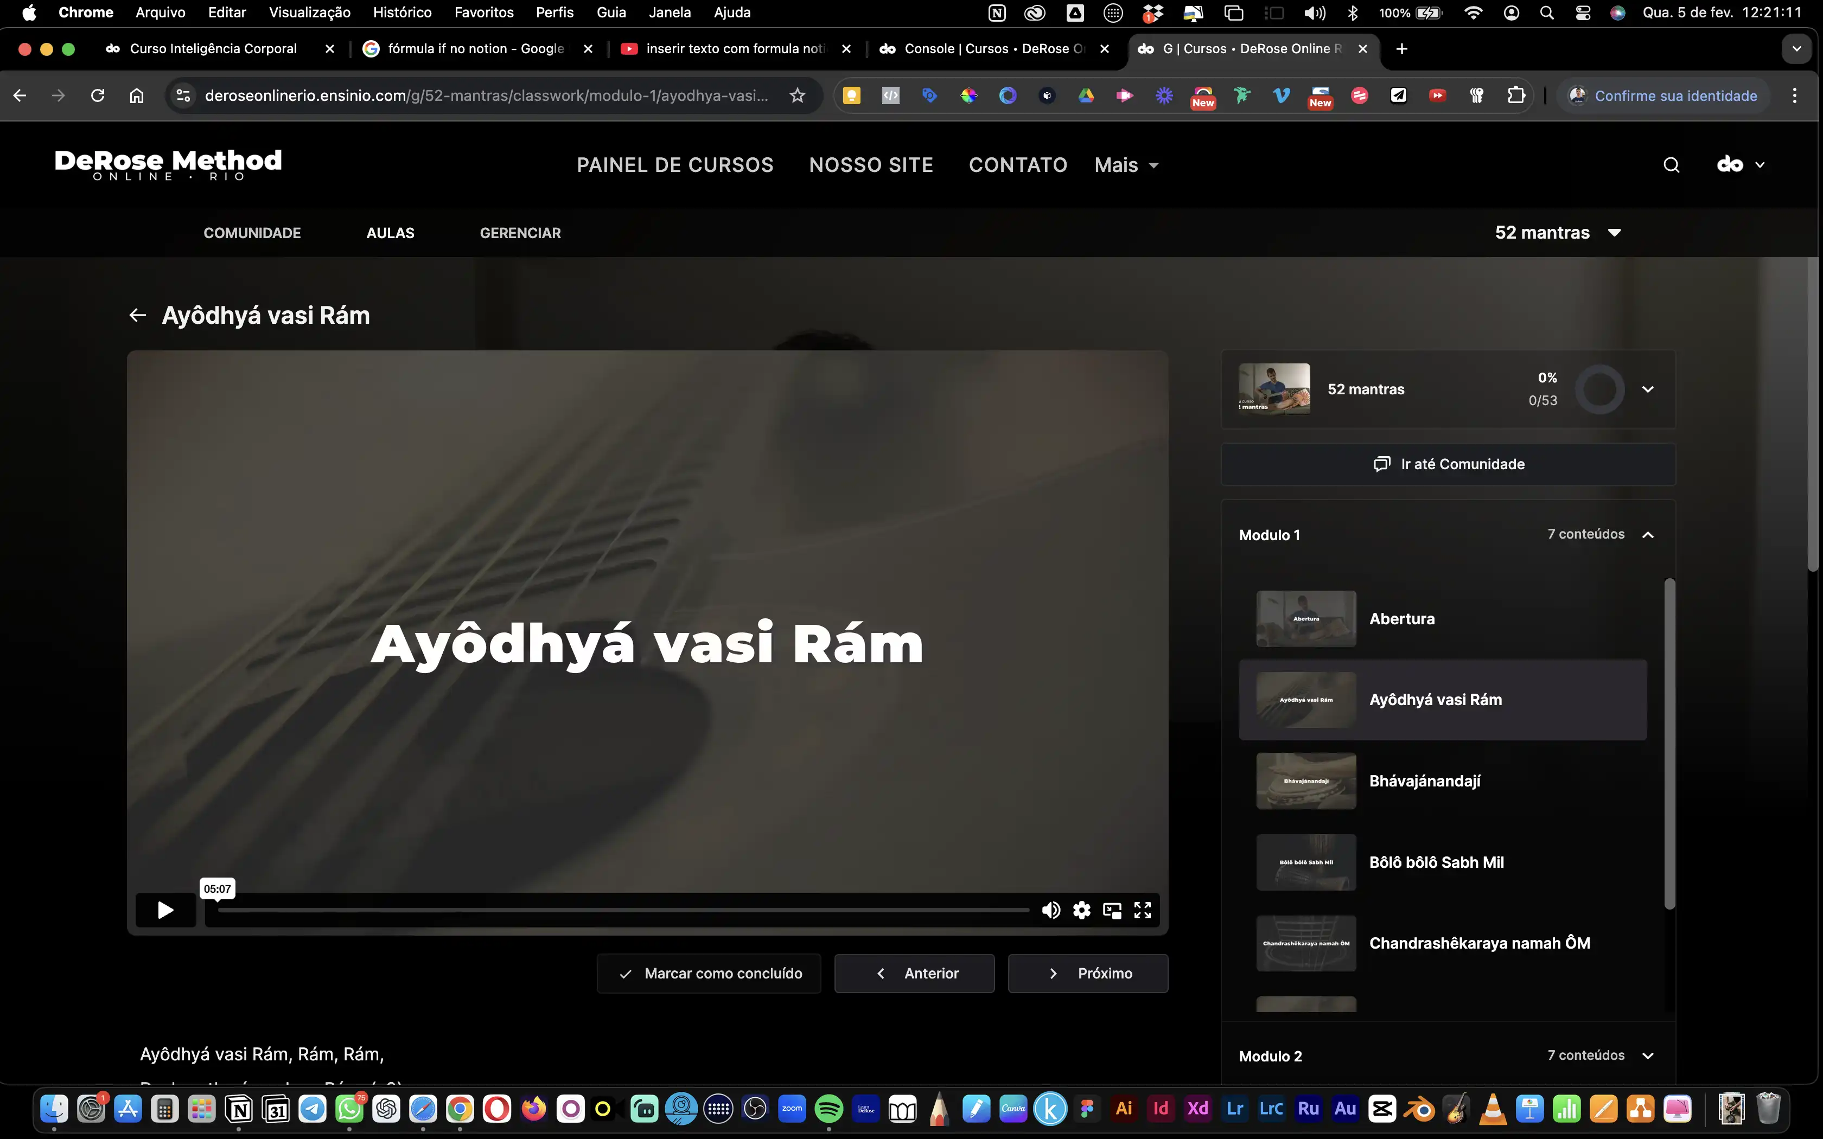
Task: Enter fullscreen video mode
Action: (1143, 910)
